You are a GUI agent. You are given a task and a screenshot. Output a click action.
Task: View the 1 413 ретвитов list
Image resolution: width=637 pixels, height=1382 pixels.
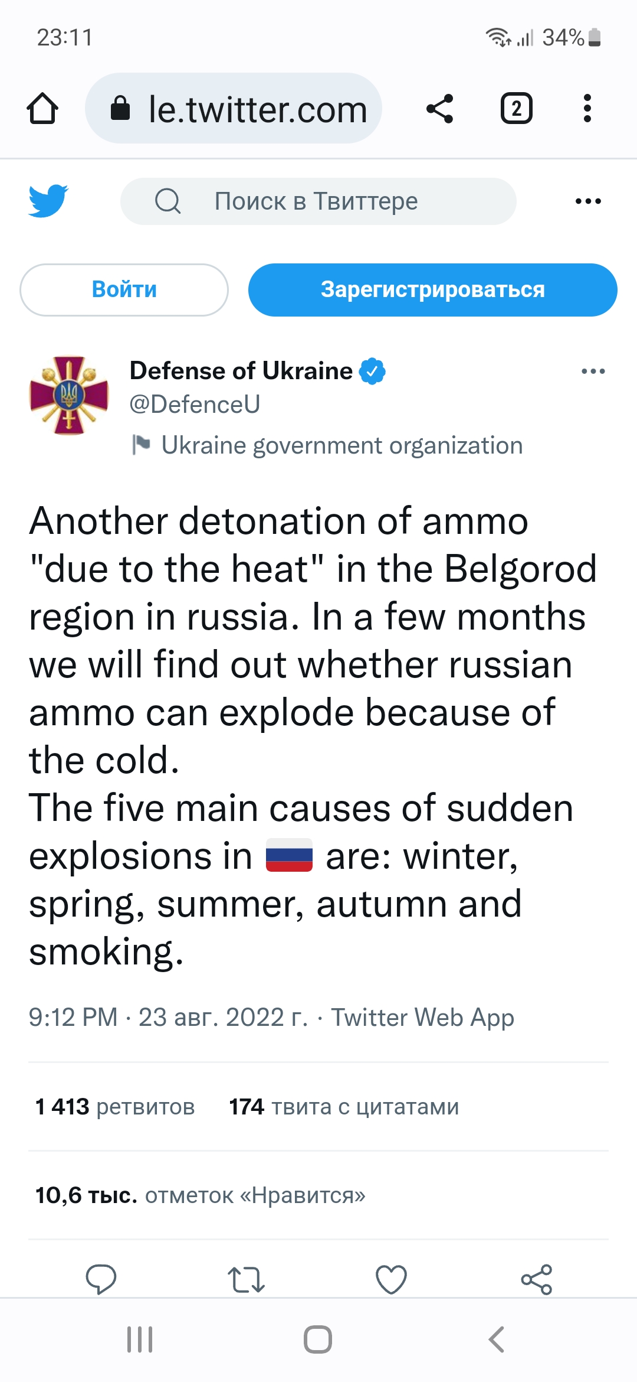pos(115,1106)
